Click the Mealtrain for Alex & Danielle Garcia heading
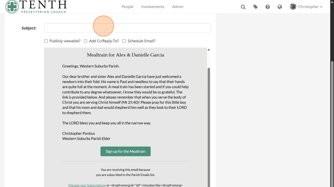Viewport: 334px width, 187px height. click(126, 55)
